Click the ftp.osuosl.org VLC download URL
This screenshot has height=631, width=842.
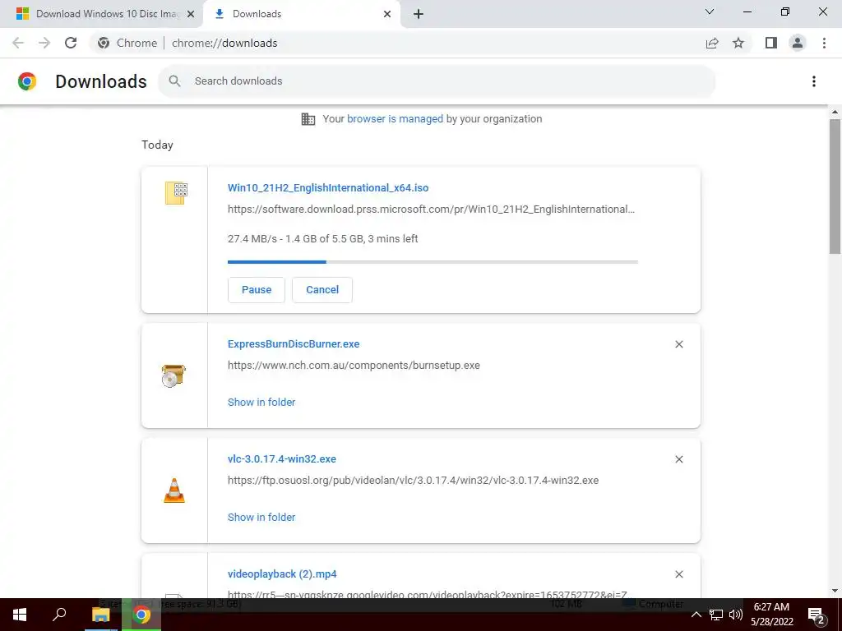point(413,480)
